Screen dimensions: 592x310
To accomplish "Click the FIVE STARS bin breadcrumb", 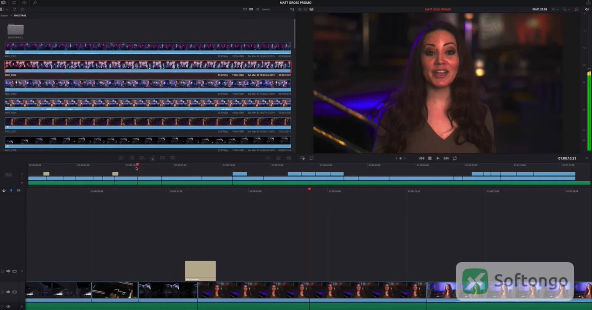I will coord(20,15).
